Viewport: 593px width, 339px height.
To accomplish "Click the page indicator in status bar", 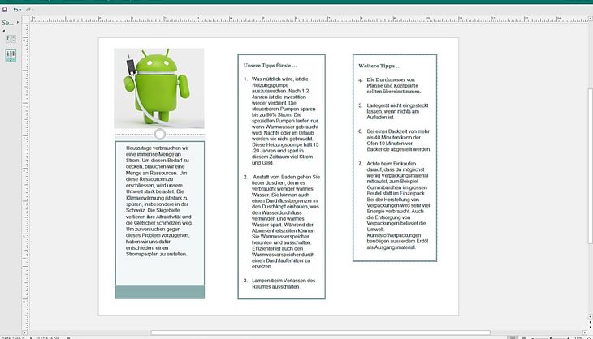I will click(13, 337).
